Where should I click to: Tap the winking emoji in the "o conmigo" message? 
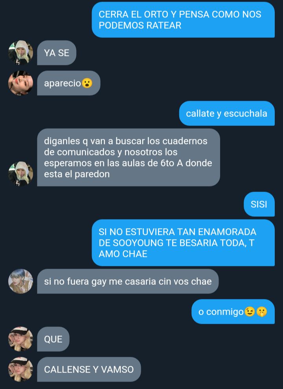tap(250, 312)
